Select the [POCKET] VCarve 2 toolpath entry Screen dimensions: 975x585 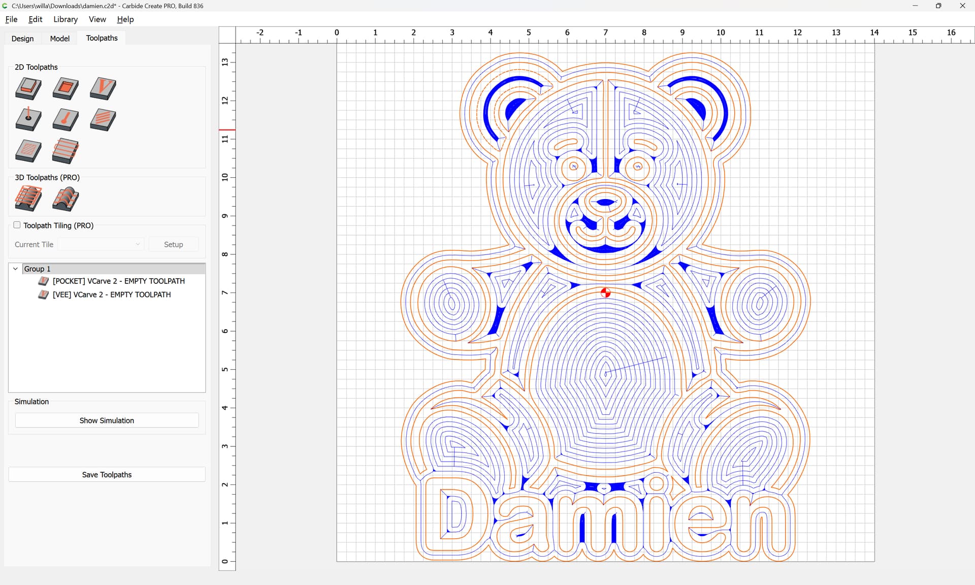[x=118, y=281]
